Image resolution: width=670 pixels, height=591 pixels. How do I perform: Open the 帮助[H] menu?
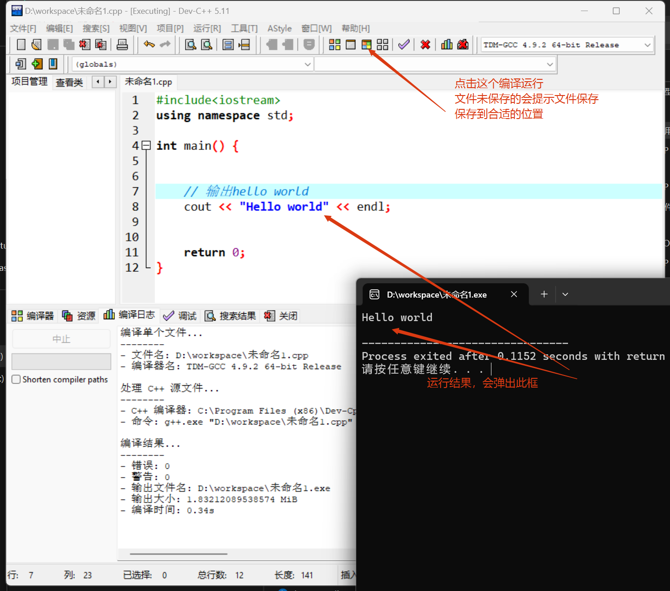[x=356, y=29]
